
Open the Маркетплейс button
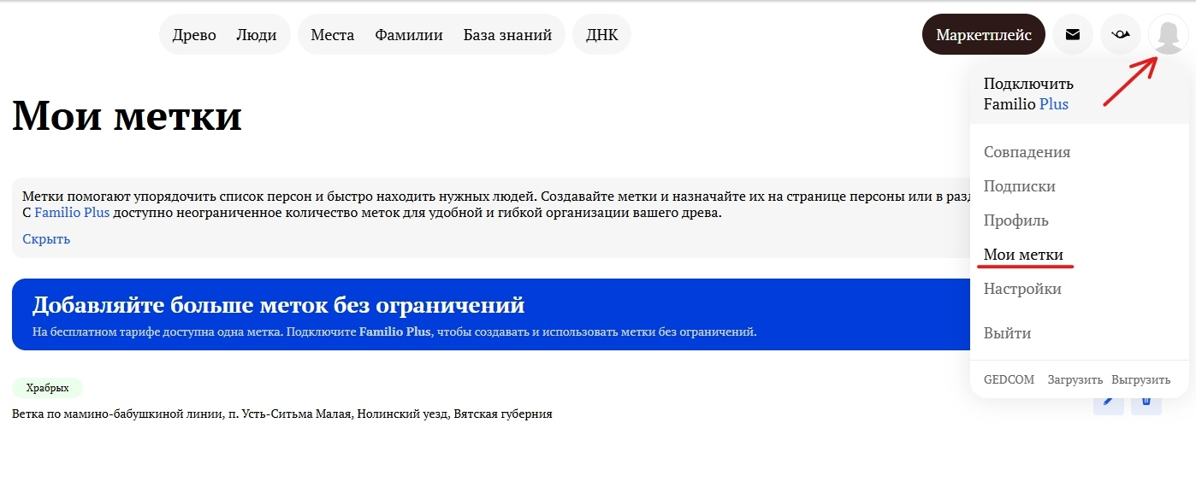point(983,35)
